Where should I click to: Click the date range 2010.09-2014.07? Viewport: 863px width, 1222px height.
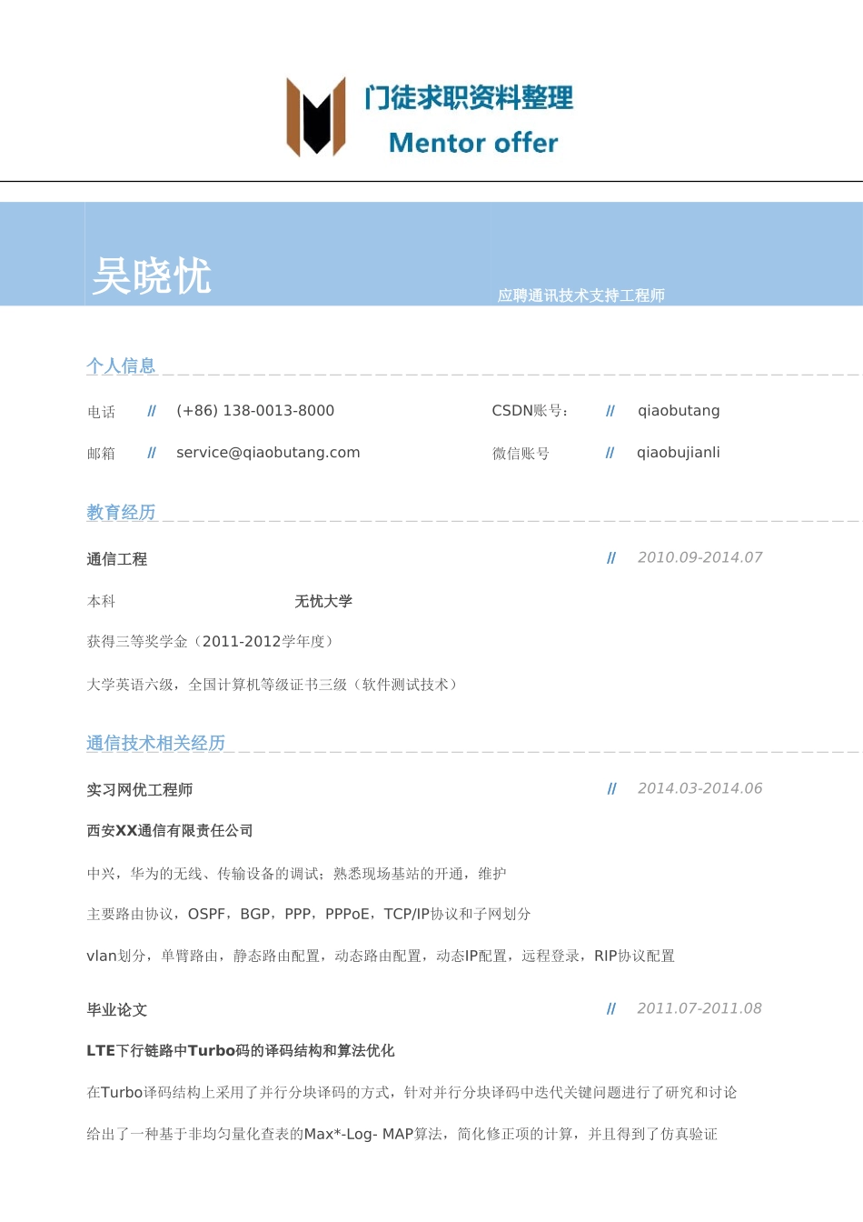click(x=699, y=557)
